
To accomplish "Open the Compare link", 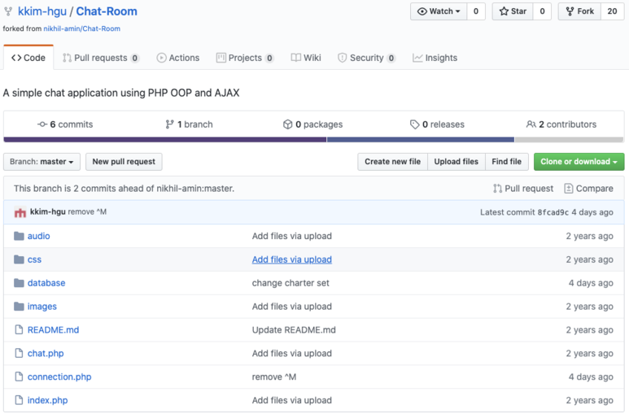I will [x=588, y=189].
